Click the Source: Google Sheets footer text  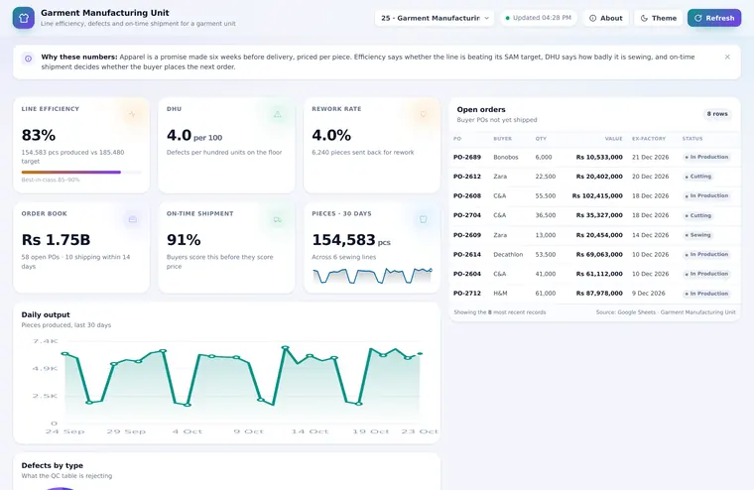(x=666, y=312)
